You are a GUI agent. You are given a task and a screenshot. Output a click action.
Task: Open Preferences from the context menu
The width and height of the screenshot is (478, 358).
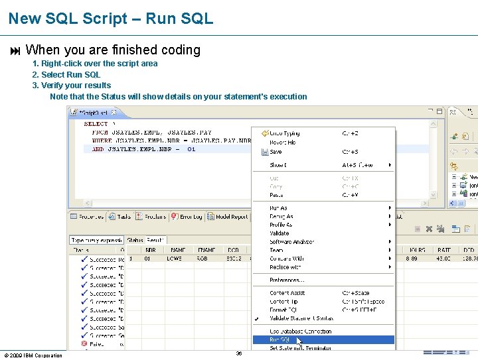323,280
